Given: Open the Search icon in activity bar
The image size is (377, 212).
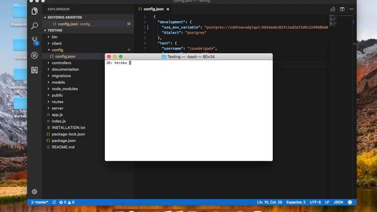Looking at the screenshot, I should (34, 26).
